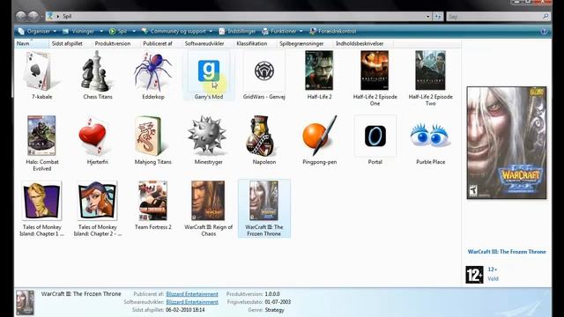
Task: Click the product version 1.0.0.0
Action: click(272, 294)
